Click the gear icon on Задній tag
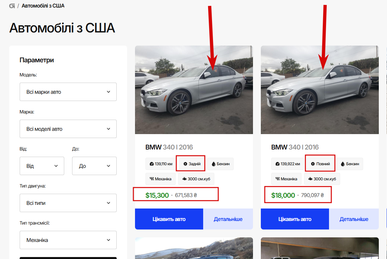 185,164
